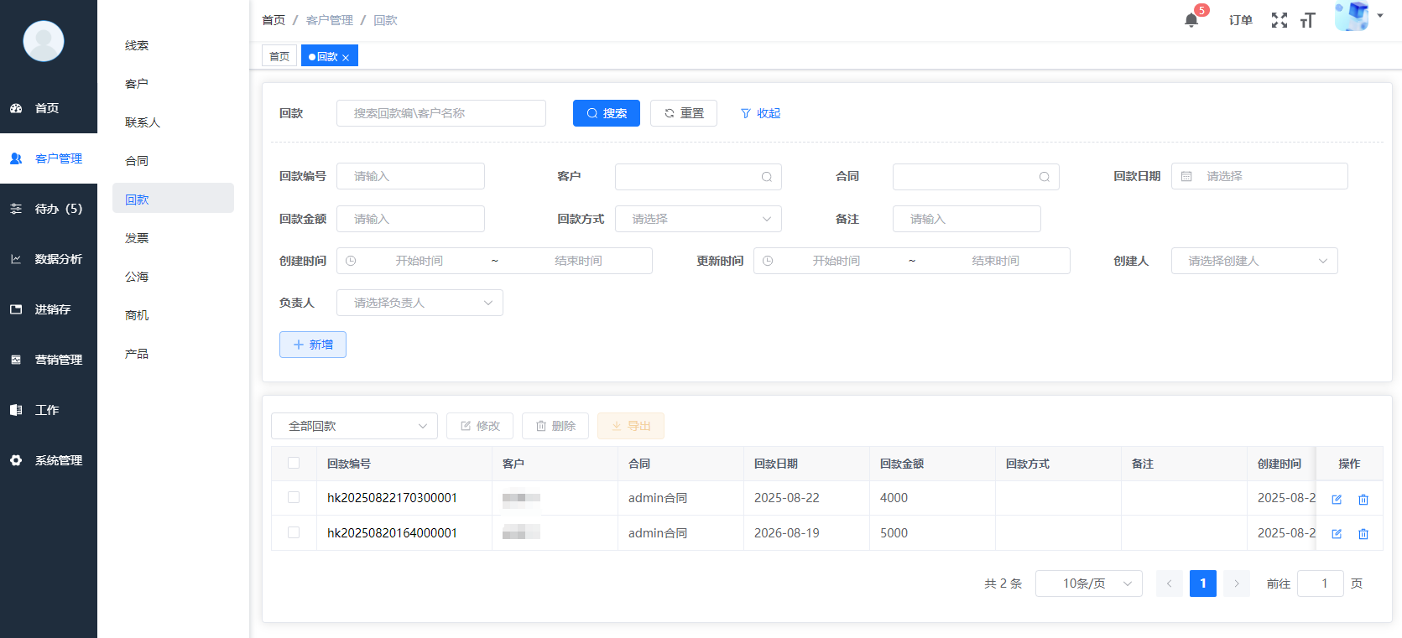Click the 营销管理 icon in sidebar
Viewport: 1402px width, 638px height.
pyautogui.click(x=16, y=360)
